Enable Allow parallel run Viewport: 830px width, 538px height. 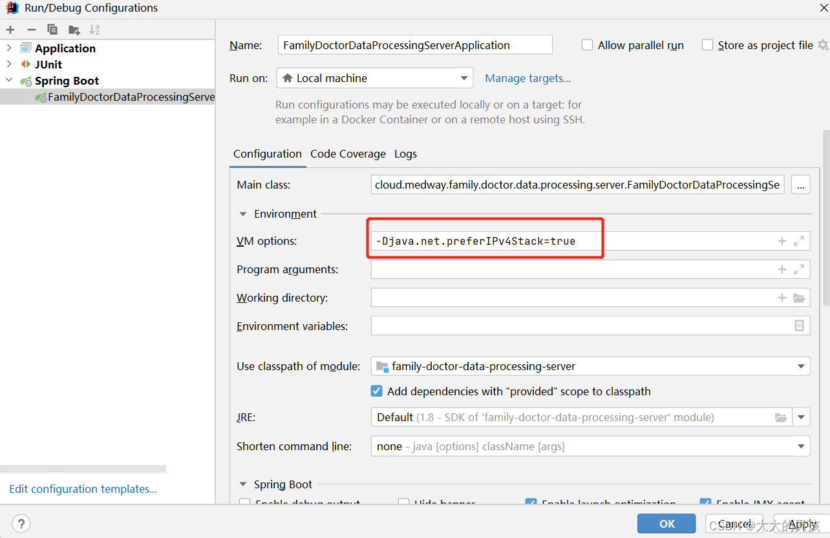point(587,45)
